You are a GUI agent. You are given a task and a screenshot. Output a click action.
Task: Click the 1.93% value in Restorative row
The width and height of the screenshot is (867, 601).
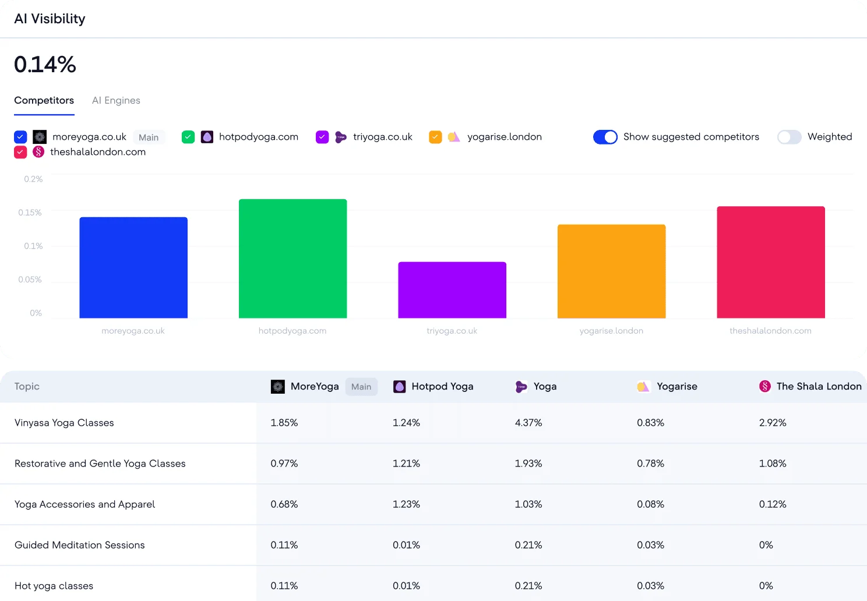tap(528, 464)
